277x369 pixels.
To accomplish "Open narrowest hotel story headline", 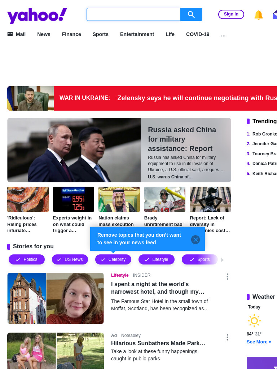I will pyautogui.click(x=158, y=288).
